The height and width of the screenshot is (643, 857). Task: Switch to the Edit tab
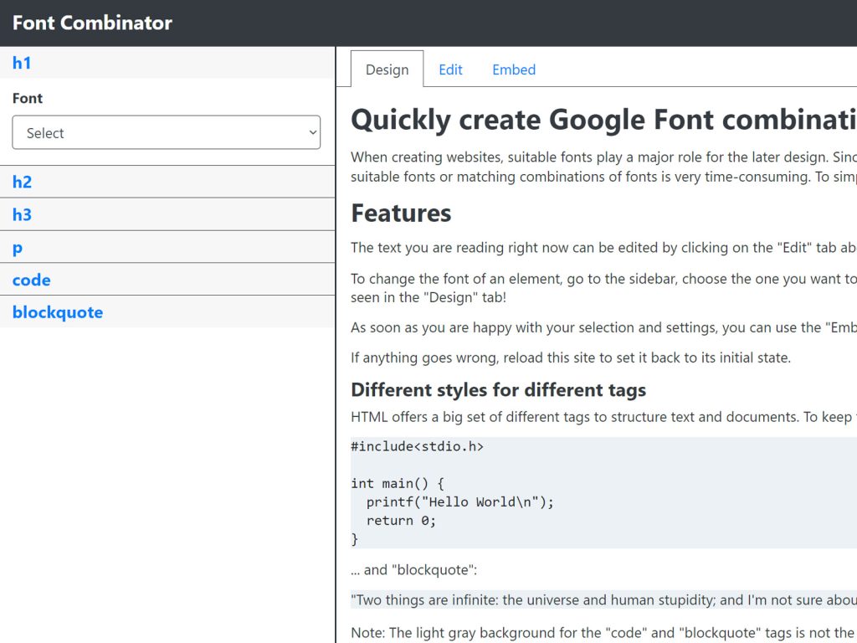(450, 69)
